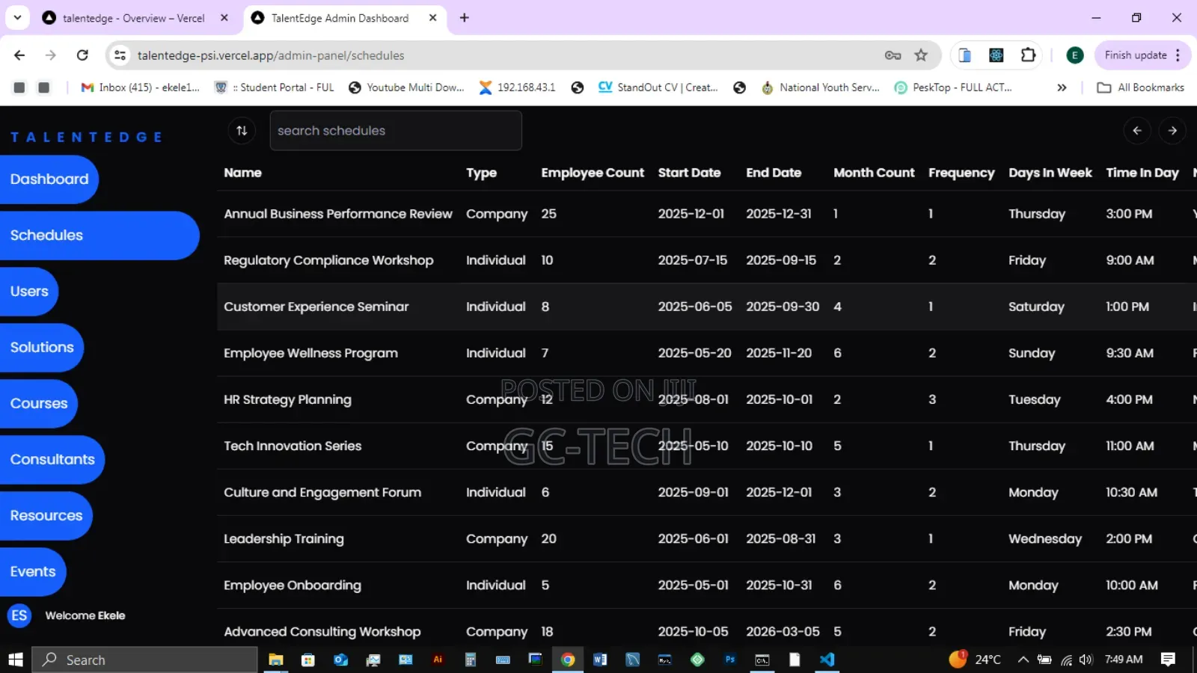Click the browser address bar URL
Viewport: 1197px width, 673px height.
pos(271,55)
